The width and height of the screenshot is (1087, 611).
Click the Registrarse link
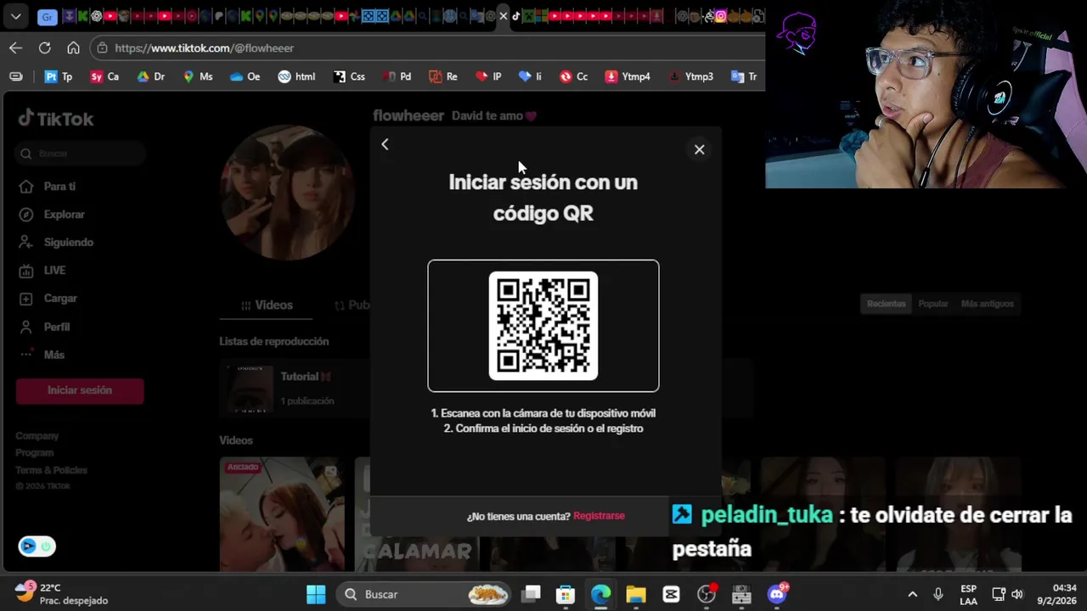point(599,516)
